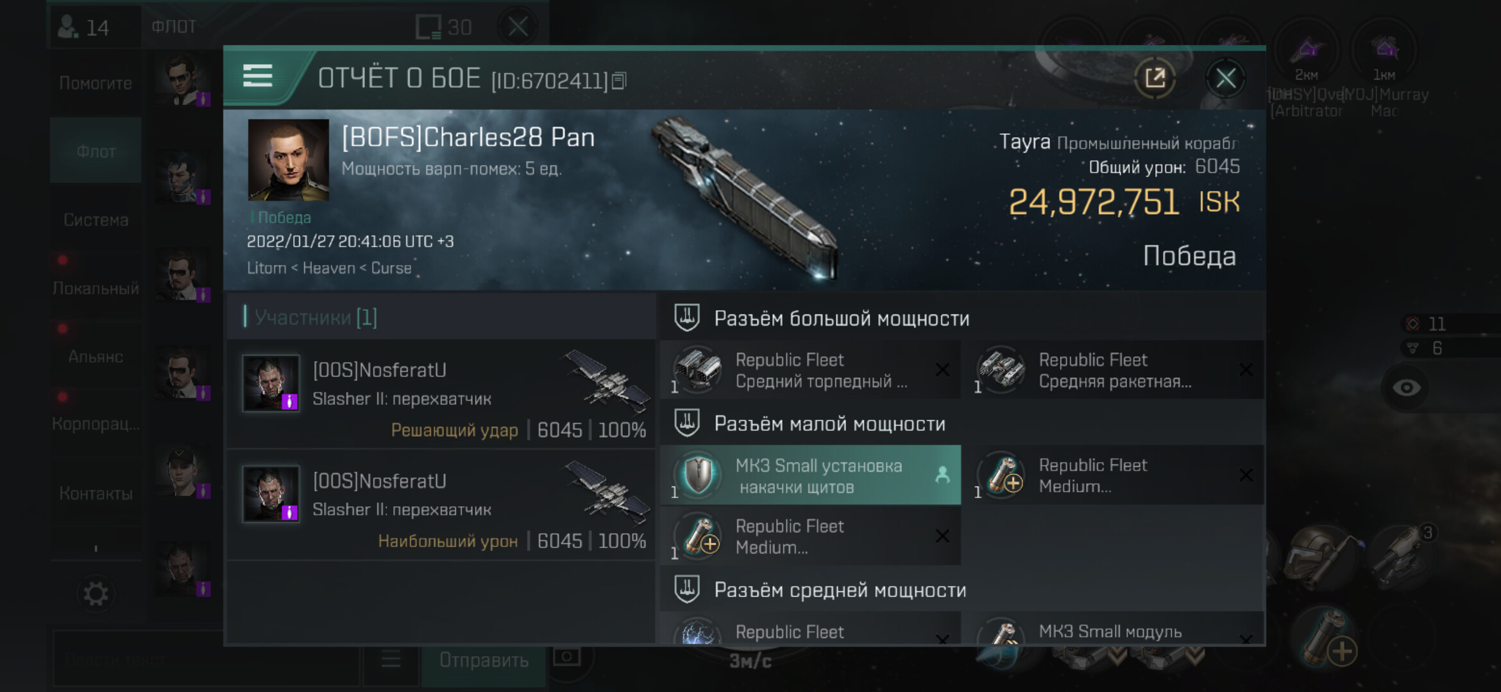Select Republic Fleet medium torpedo launcher item
Screen dimensions: 1501x692
810,370
